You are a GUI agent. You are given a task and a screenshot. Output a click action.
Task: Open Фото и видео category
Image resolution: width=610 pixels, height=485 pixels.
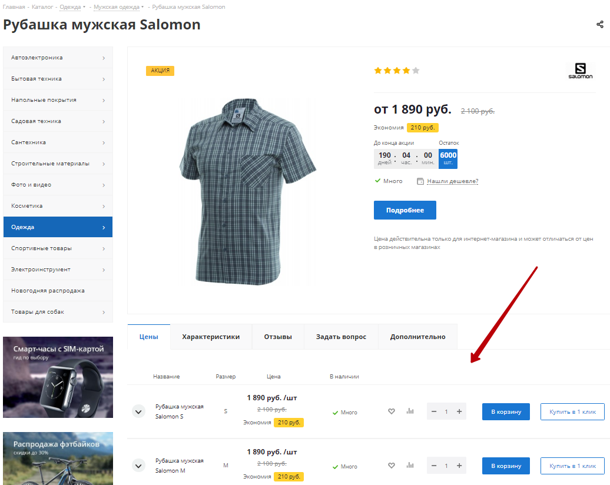tap(58, 185)
